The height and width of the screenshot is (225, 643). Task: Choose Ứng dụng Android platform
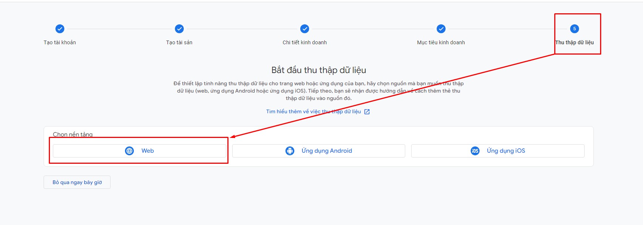(319, 151)
